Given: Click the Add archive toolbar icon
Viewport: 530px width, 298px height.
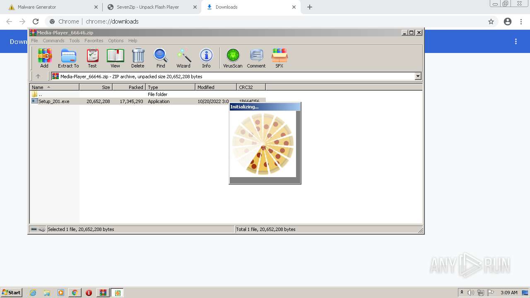Looking at the screenshot, I should point(44,58).
